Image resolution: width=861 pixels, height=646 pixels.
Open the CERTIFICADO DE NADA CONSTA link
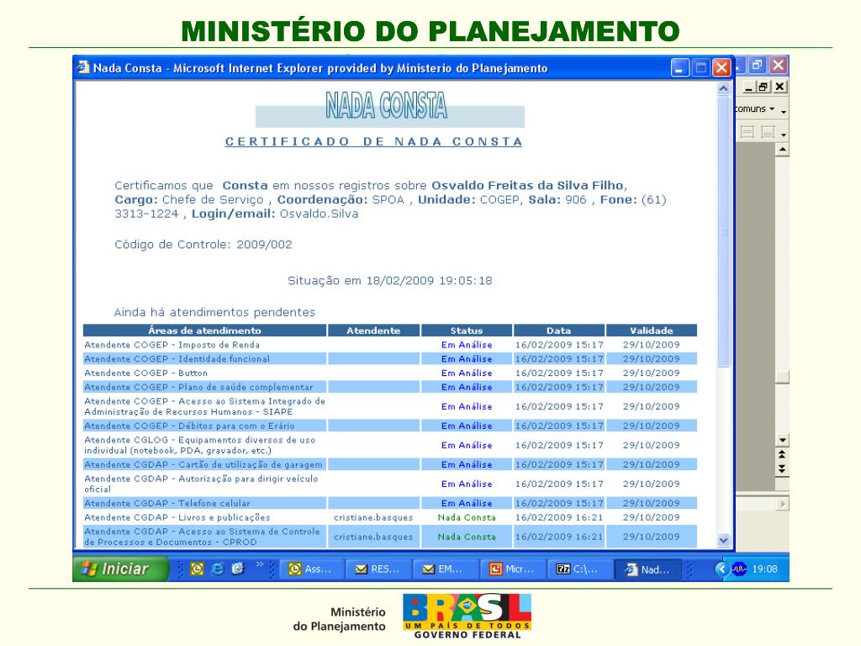(x=373, y=141)
